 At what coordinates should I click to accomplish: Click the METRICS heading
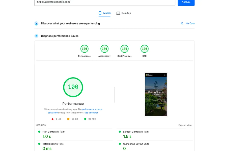41,125
